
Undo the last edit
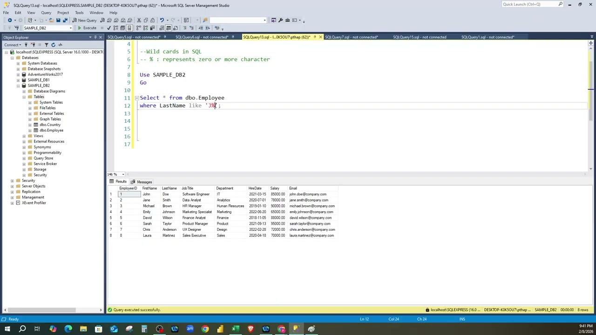click(x=162, y=20)
